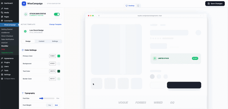228x109 pixels.
Task: Click the Text Color dark green swatch
Action: (59, 71)
